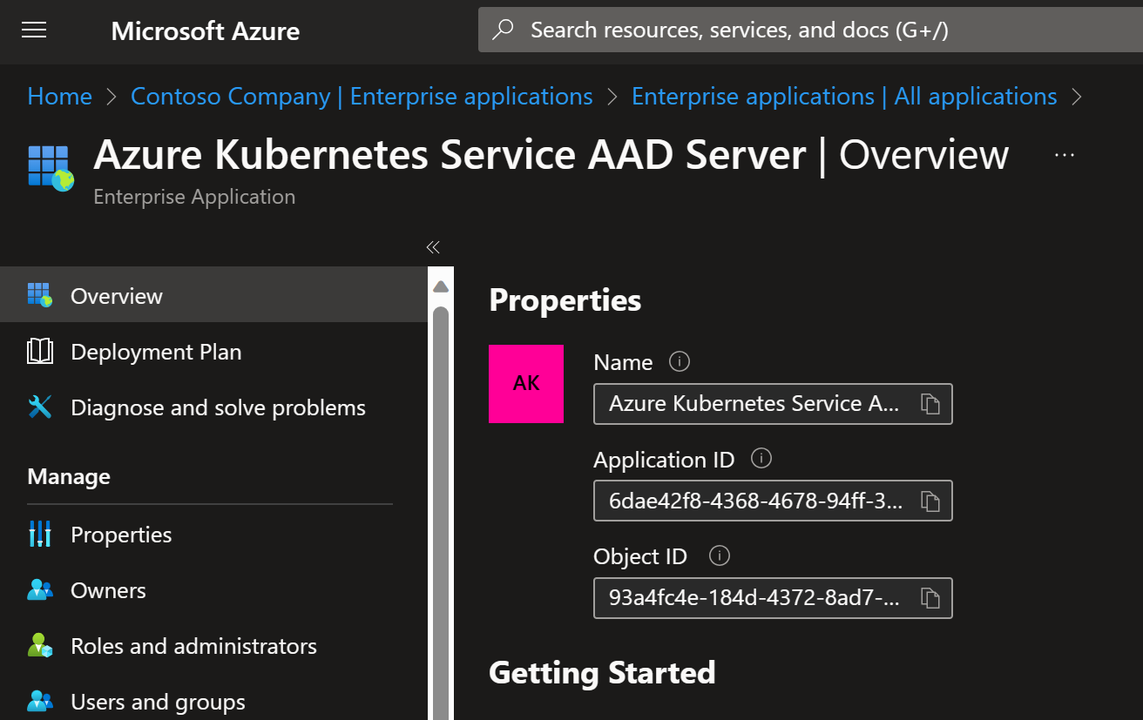Click the Users and groups icon

40,702
